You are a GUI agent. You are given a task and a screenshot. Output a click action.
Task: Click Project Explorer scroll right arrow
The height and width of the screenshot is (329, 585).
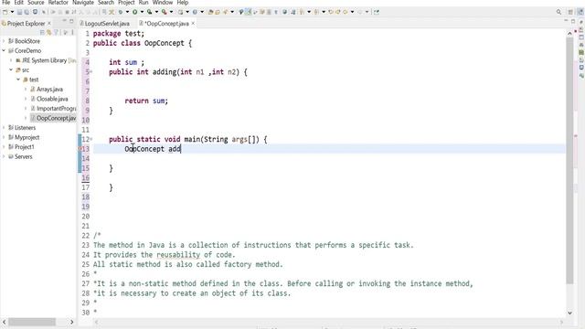click(x=71, y=322)
